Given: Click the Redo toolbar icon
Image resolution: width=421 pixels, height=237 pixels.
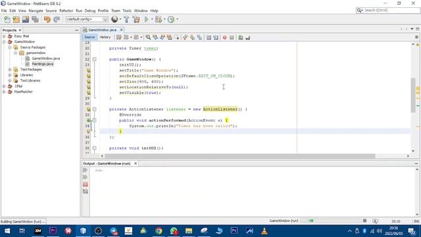Looking at the screenshot, I should [57, 19].
